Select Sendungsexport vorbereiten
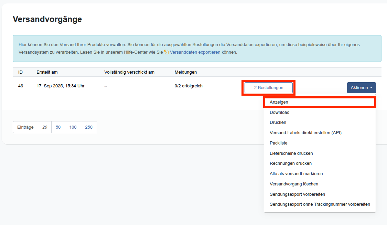 [x=320, y=194]
